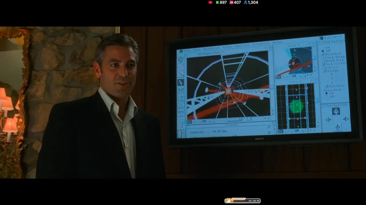Open the File menu
The image size is (366, 205).
coord(187,50)
